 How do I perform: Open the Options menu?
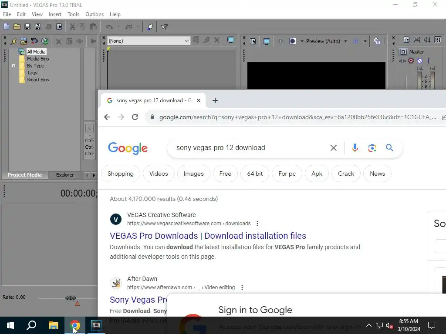(95, 14)
